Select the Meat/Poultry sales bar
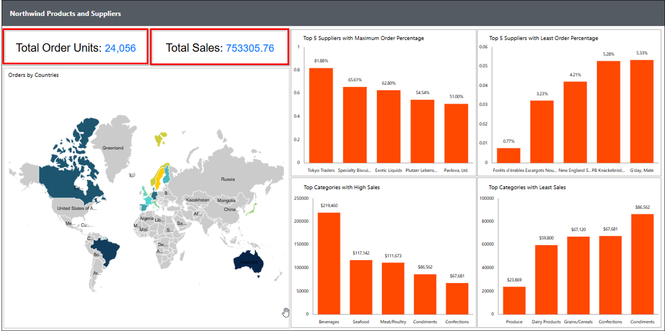The width and height of the screenshot is (665, 331). 393,288
